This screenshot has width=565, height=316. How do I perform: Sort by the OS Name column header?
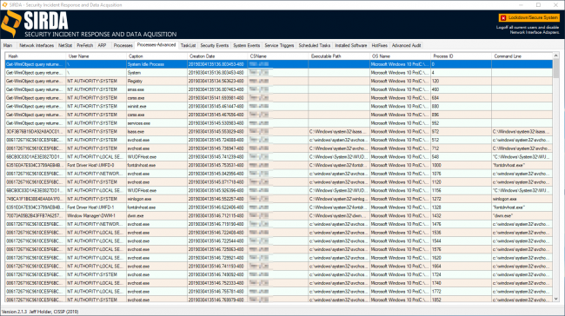click(400, 56)
